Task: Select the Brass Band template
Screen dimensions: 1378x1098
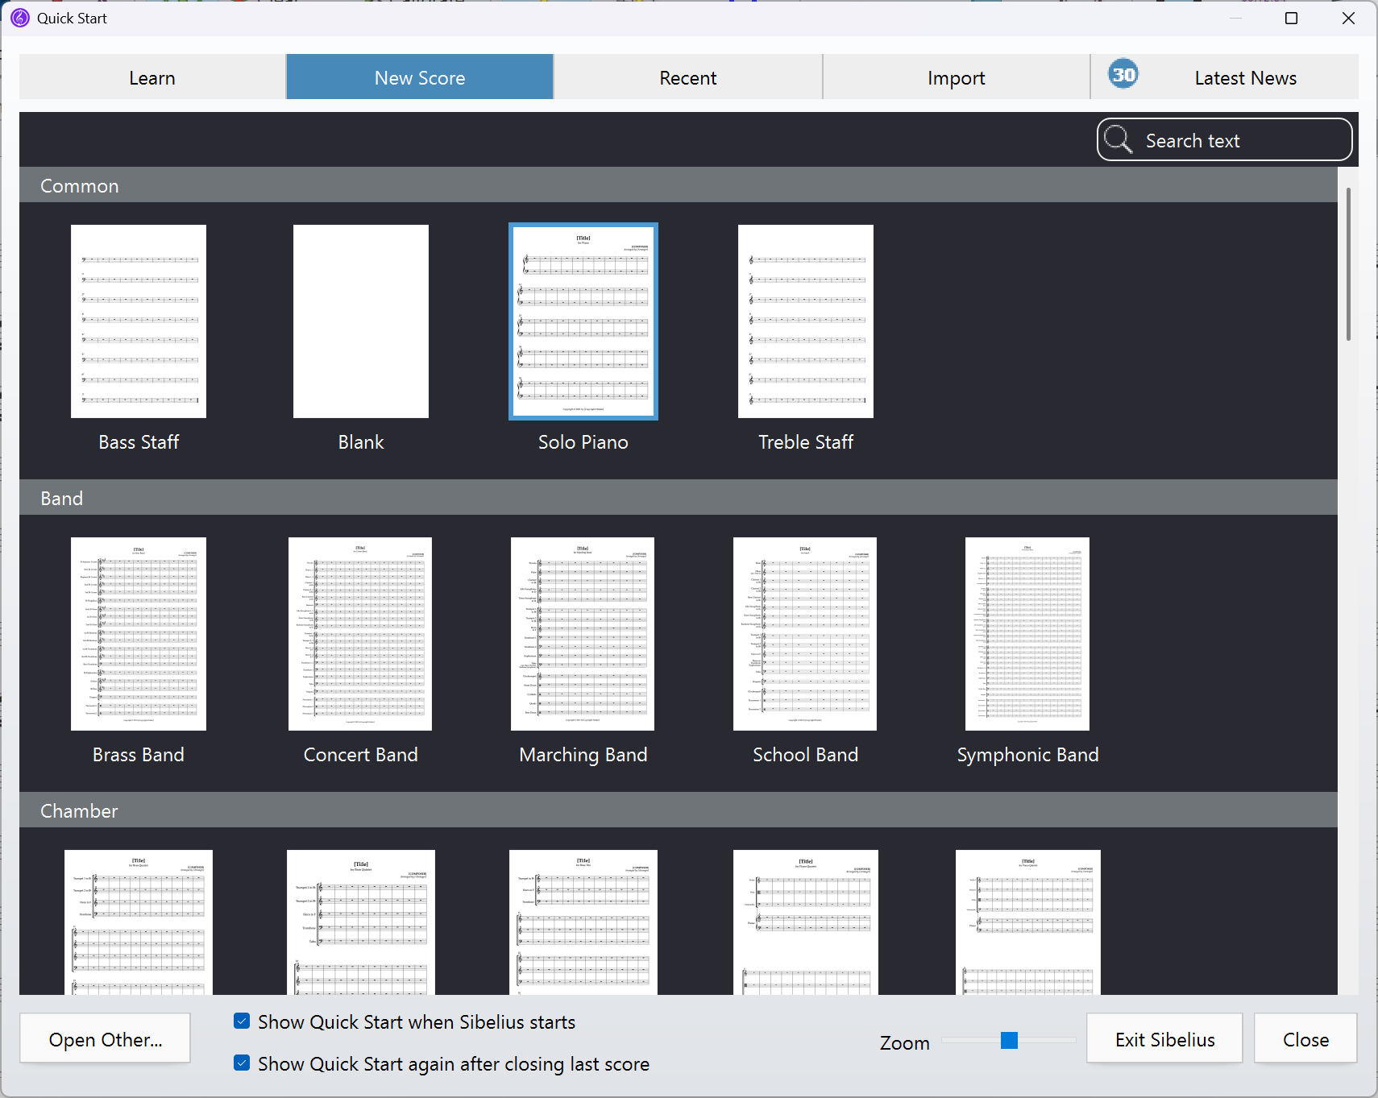Action: pos(139,634)
